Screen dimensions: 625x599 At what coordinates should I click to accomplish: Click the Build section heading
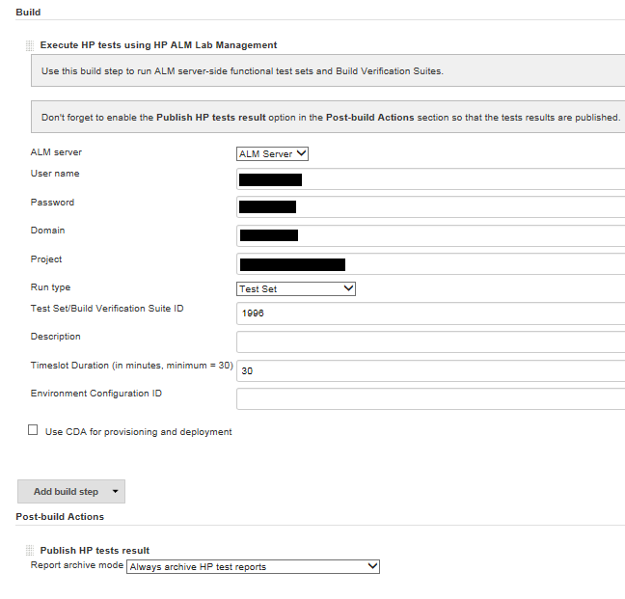[x=29, y=12]
